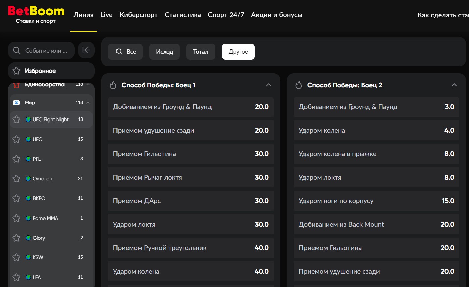Screen dimensions: 469x287
Task: Bet Боец 2 Приемом удушение сзади 20.0
Action: [x=376, y=271]
